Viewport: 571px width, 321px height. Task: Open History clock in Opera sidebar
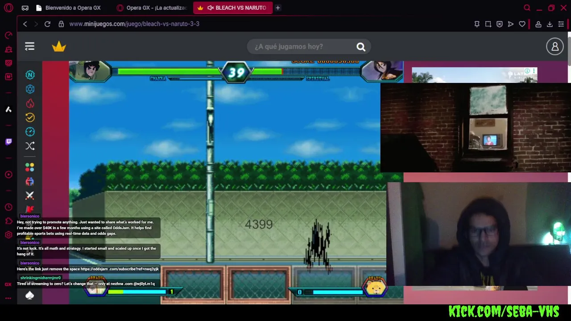(x=8, y=207)
